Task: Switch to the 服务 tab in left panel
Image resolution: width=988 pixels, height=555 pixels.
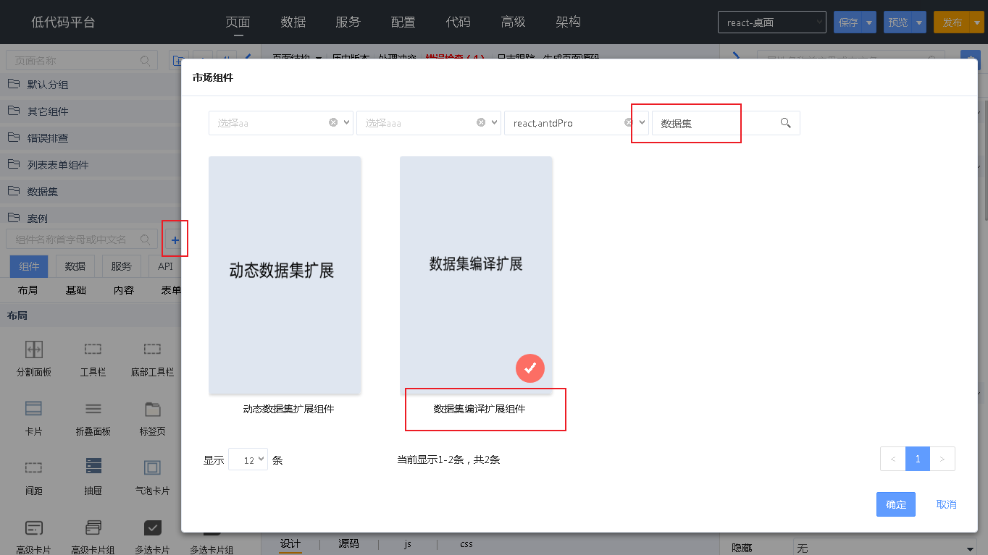Action: point(122,266)
